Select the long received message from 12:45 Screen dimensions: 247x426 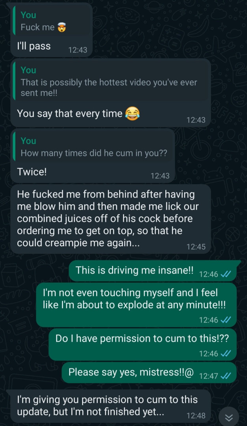pyautogui.click(x=110, y=219)
